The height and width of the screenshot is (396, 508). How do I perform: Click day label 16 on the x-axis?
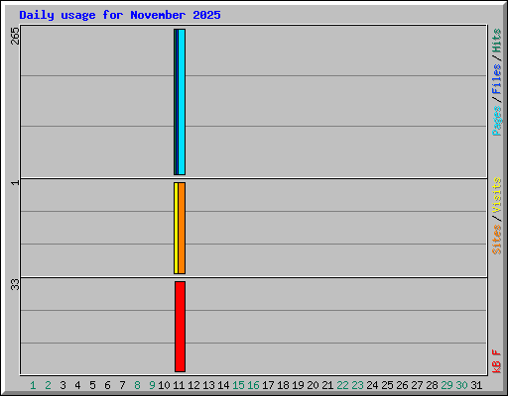(x=253, y=385)
